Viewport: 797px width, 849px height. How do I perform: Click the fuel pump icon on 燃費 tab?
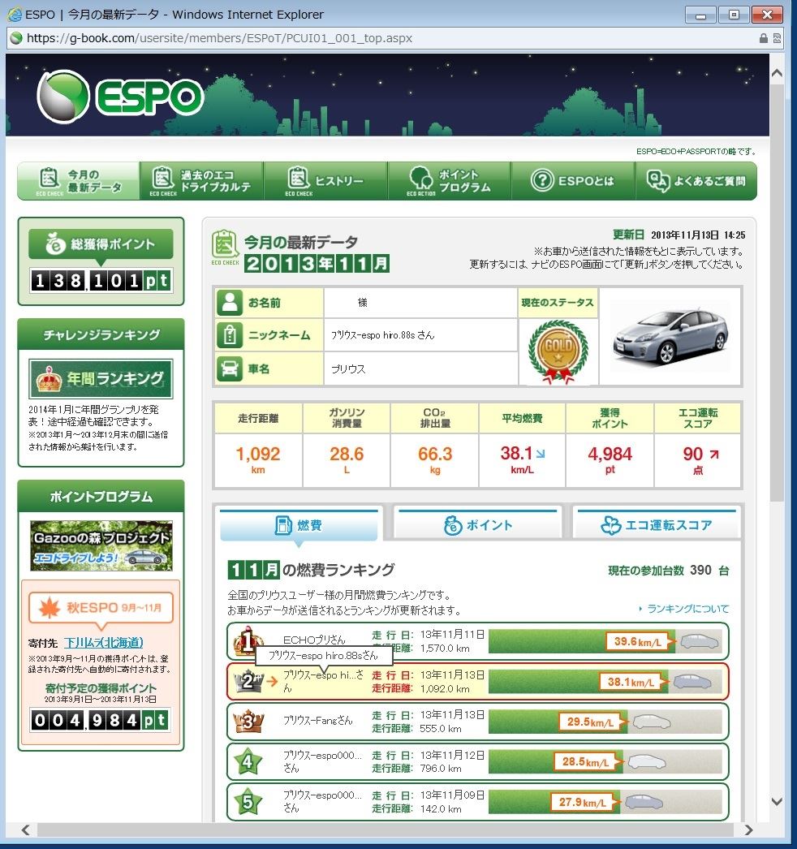[x=283, y=524]
